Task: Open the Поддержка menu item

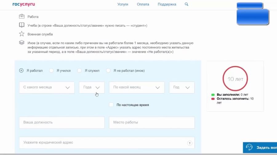Action: pyautogui.click(x=167, y=4)
